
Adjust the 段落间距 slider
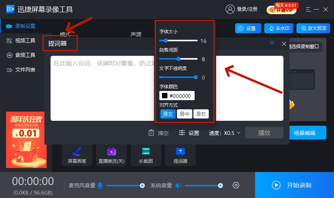pos(178,59)
